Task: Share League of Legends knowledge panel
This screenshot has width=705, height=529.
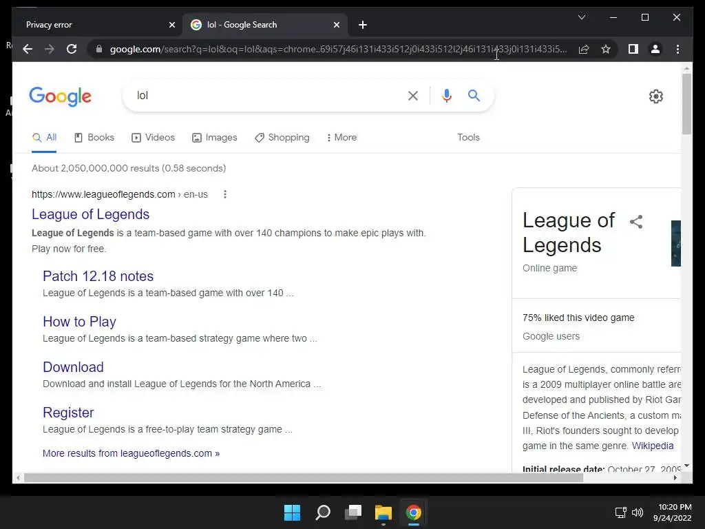Action: (x=635, y=222)
